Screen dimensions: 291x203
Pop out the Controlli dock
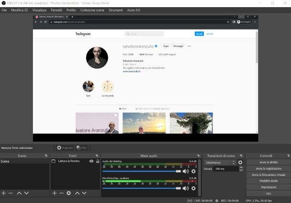pyautogui.click(x=289, y=155)
